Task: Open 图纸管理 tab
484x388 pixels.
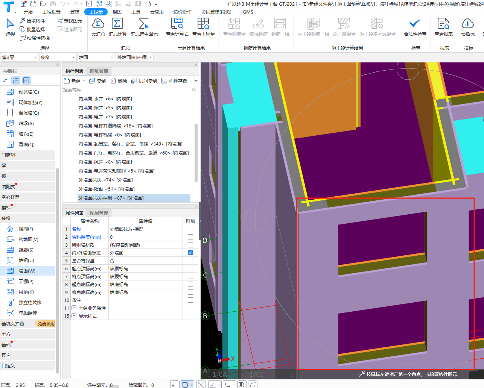Action: (99, 71)
